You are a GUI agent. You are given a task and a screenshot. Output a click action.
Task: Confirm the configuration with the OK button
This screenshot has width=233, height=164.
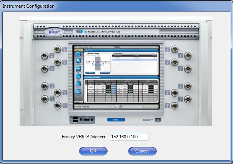coord(93,151)
